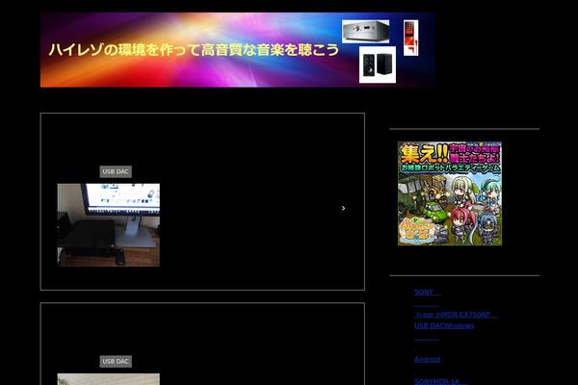The image size is (578, 385).
Task: Open the computer monitor thumbnail in first article
Action: [108, 224]
